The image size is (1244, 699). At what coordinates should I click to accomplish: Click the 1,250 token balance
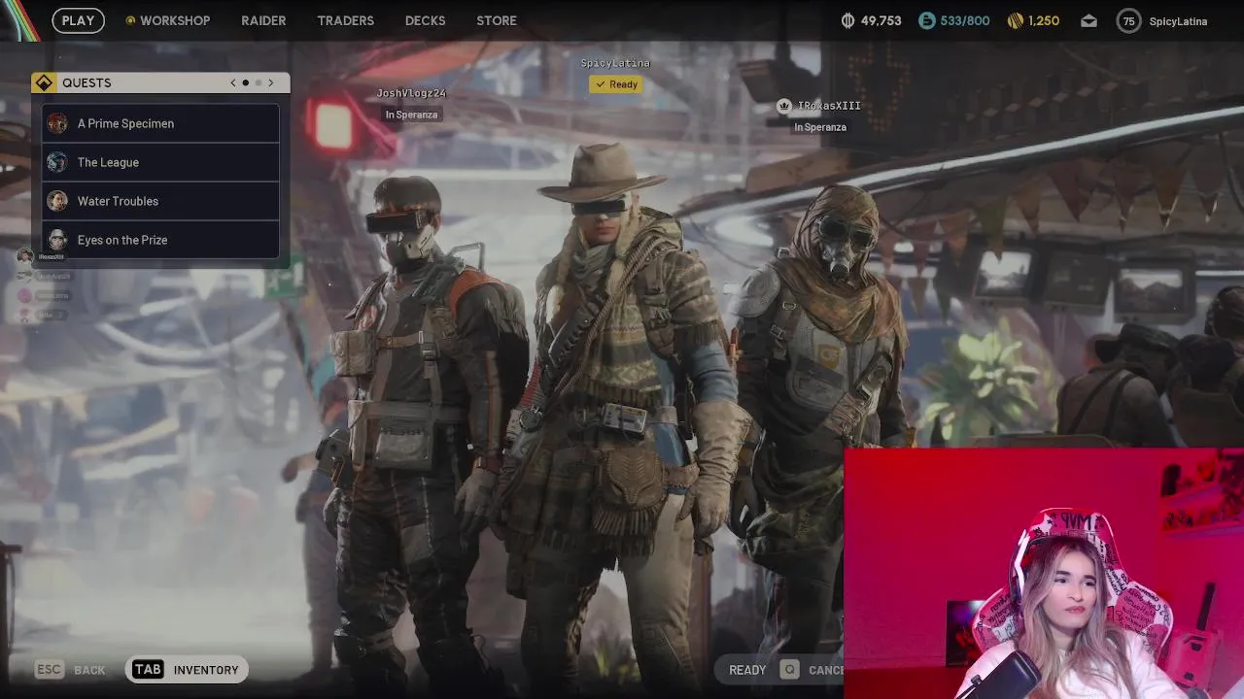click(x=1044, y=20)
